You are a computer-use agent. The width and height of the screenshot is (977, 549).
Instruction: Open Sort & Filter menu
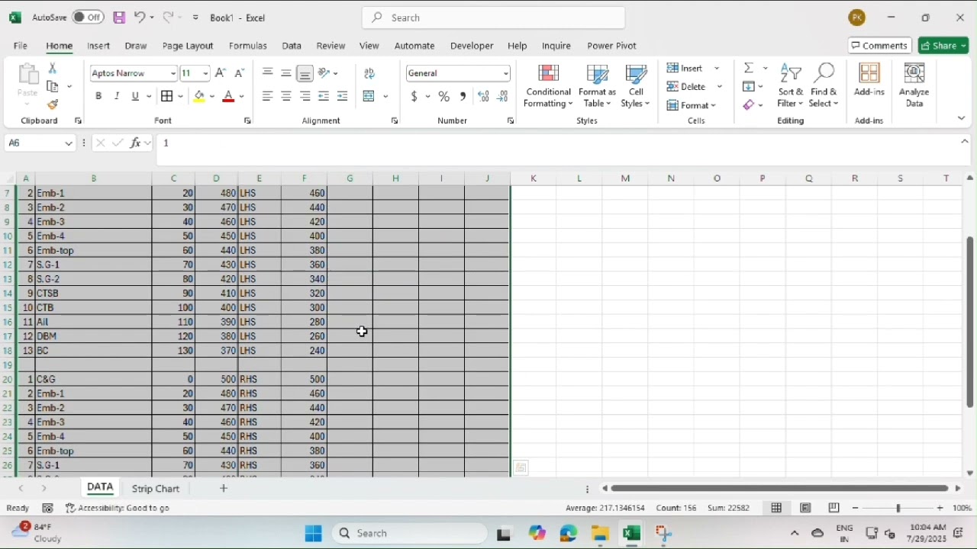tap(791, 85)
